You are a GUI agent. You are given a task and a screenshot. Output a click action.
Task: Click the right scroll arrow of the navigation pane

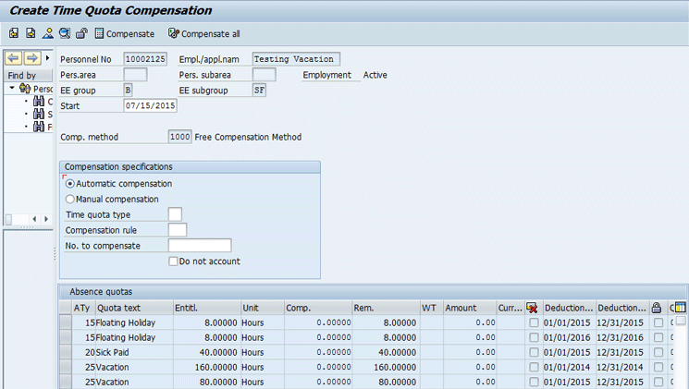(x=46, y=219)
